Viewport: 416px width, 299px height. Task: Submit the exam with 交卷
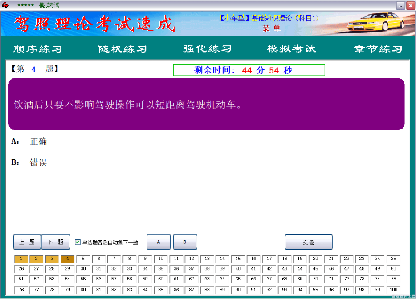(309, 242)
